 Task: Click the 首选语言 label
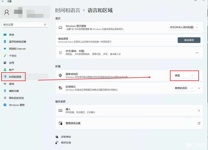[63, 39]
